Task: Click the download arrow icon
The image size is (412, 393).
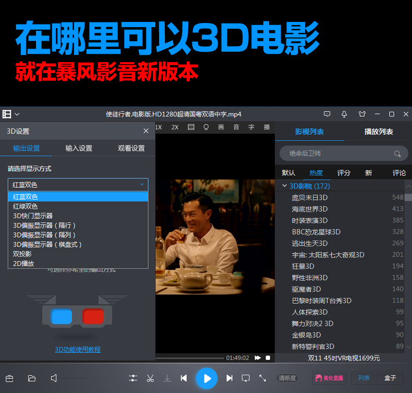Action: coord(167,378)
